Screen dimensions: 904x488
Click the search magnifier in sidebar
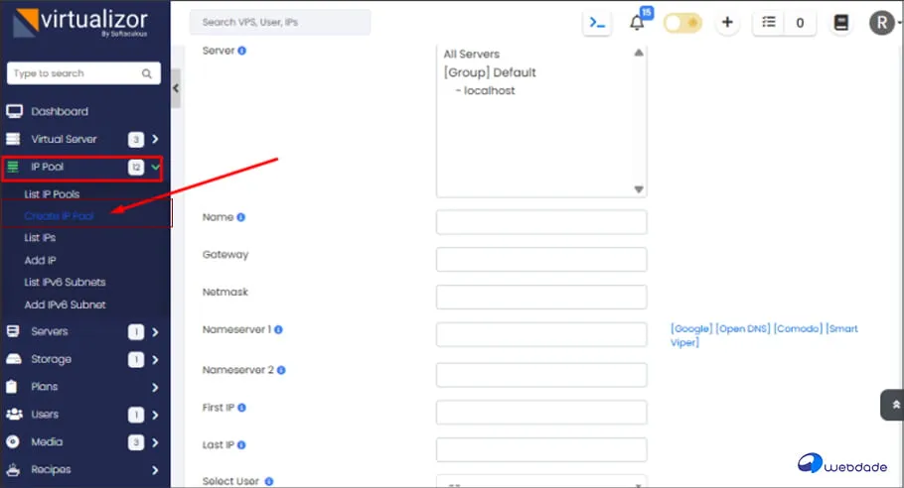(147, 73)
